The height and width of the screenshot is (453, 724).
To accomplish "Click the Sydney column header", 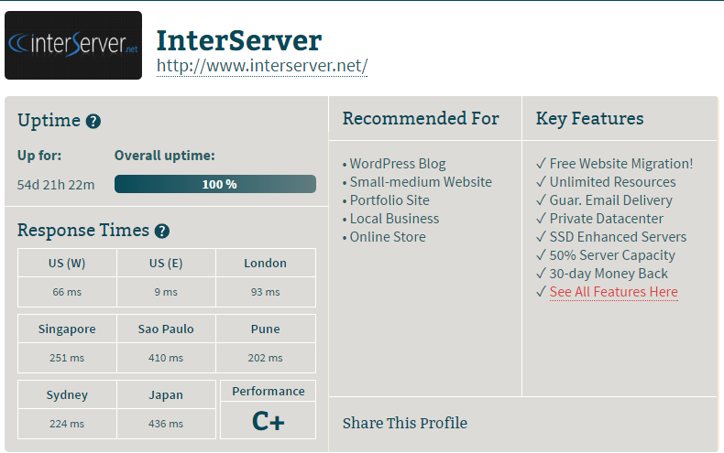I will click(x=67, y=394).
